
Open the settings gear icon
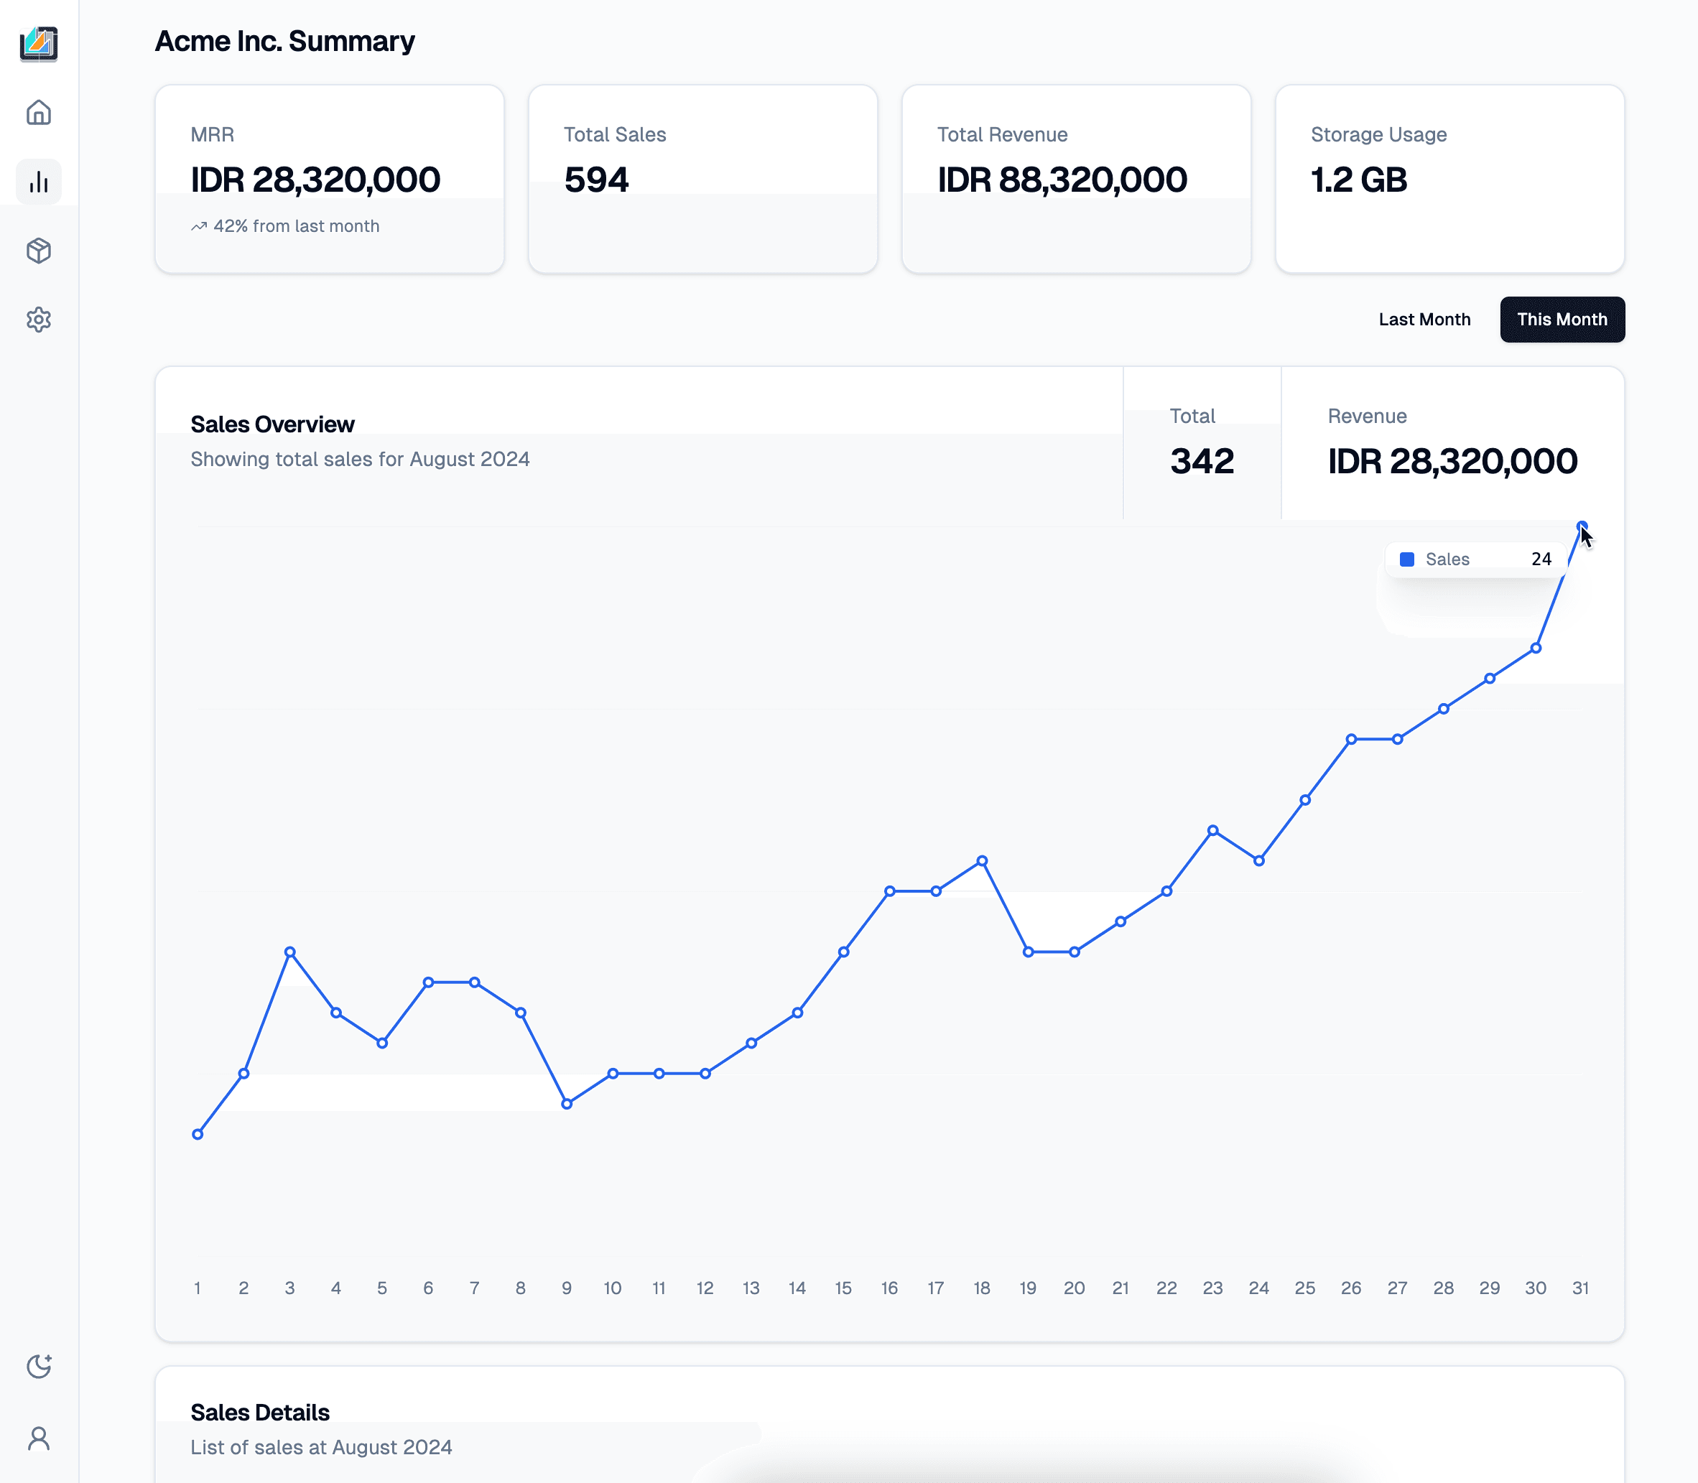(39, 320)
